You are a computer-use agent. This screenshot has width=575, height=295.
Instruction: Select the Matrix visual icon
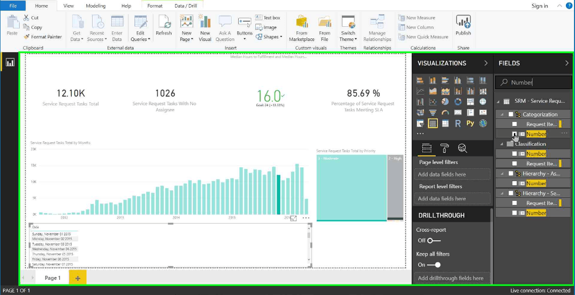pyautogui.click(x=445, y=123)
